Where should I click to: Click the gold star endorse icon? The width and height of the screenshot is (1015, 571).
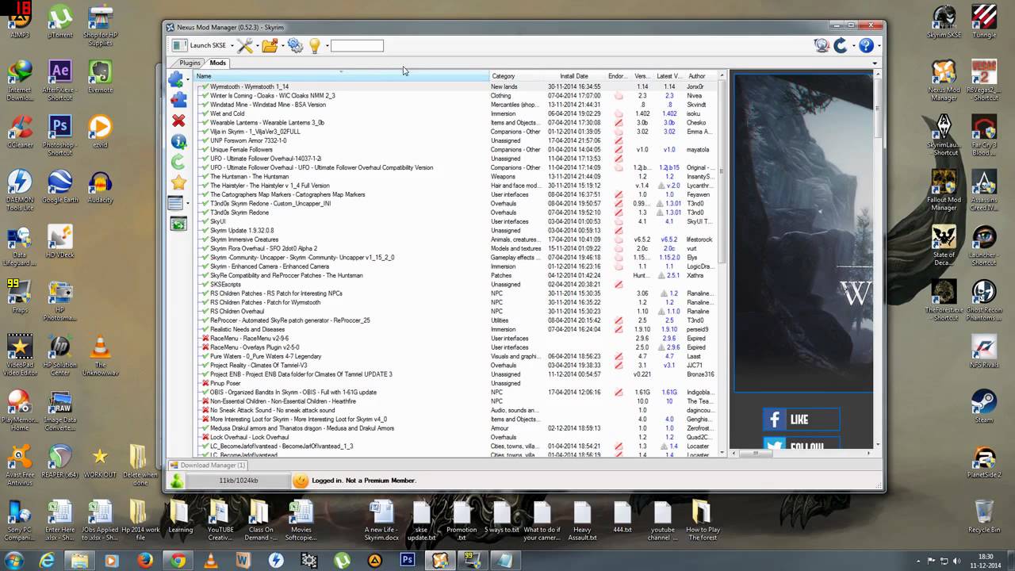point(178,182)
